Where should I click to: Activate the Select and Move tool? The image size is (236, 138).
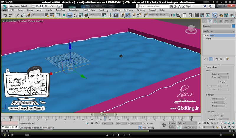(70, 15)
